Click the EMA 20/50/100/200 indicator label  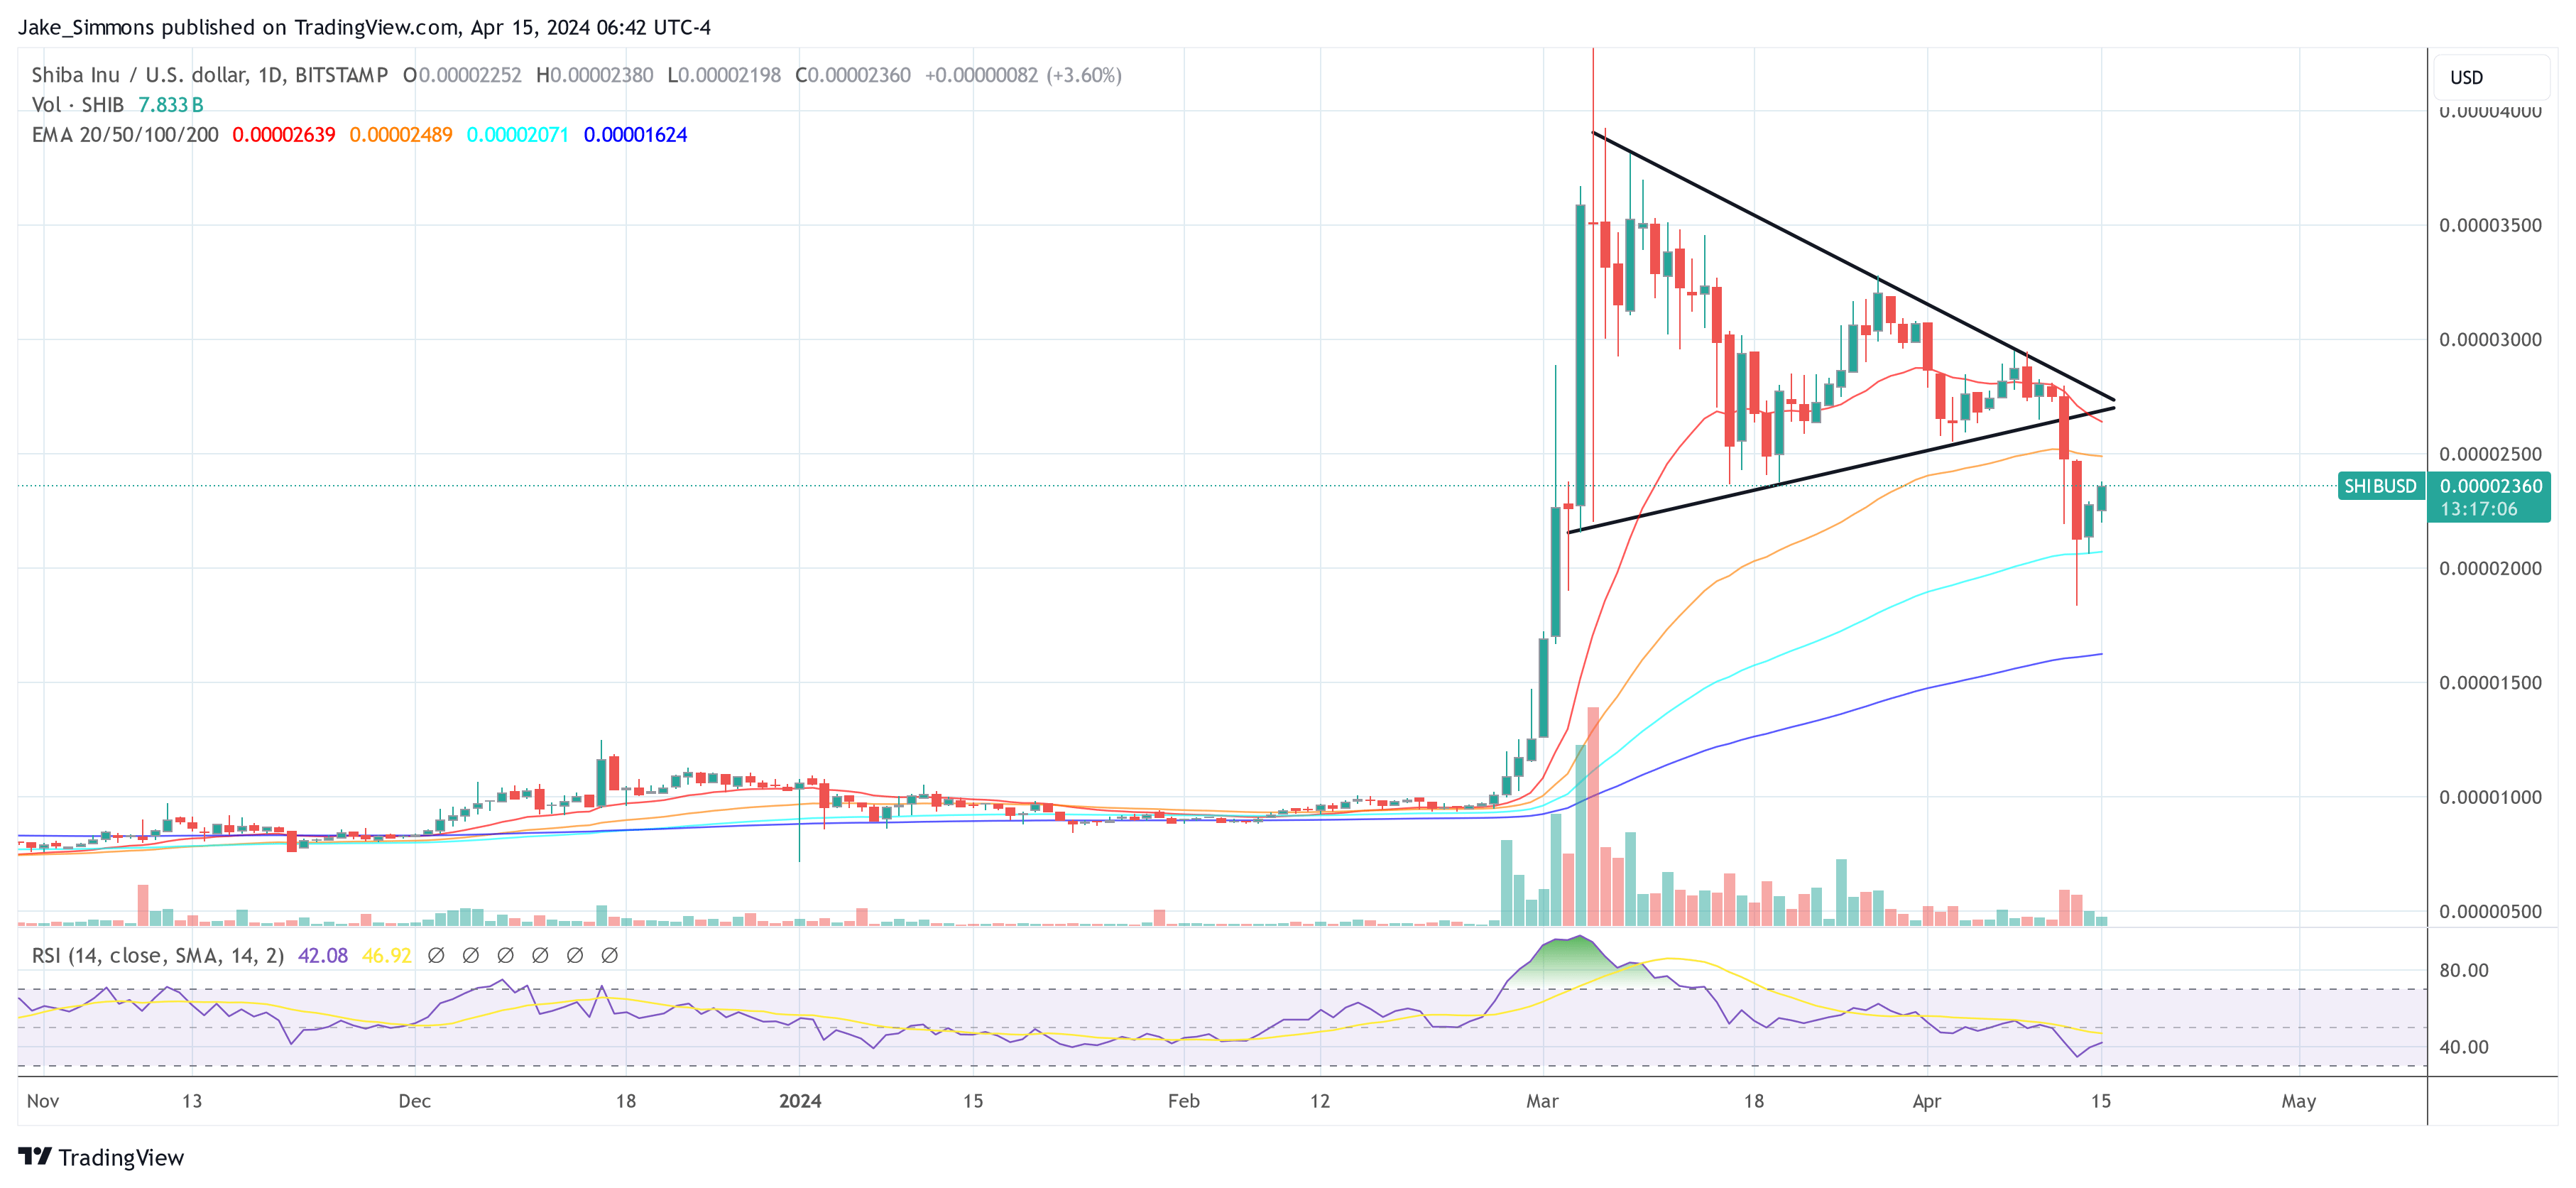pos(125,135)
